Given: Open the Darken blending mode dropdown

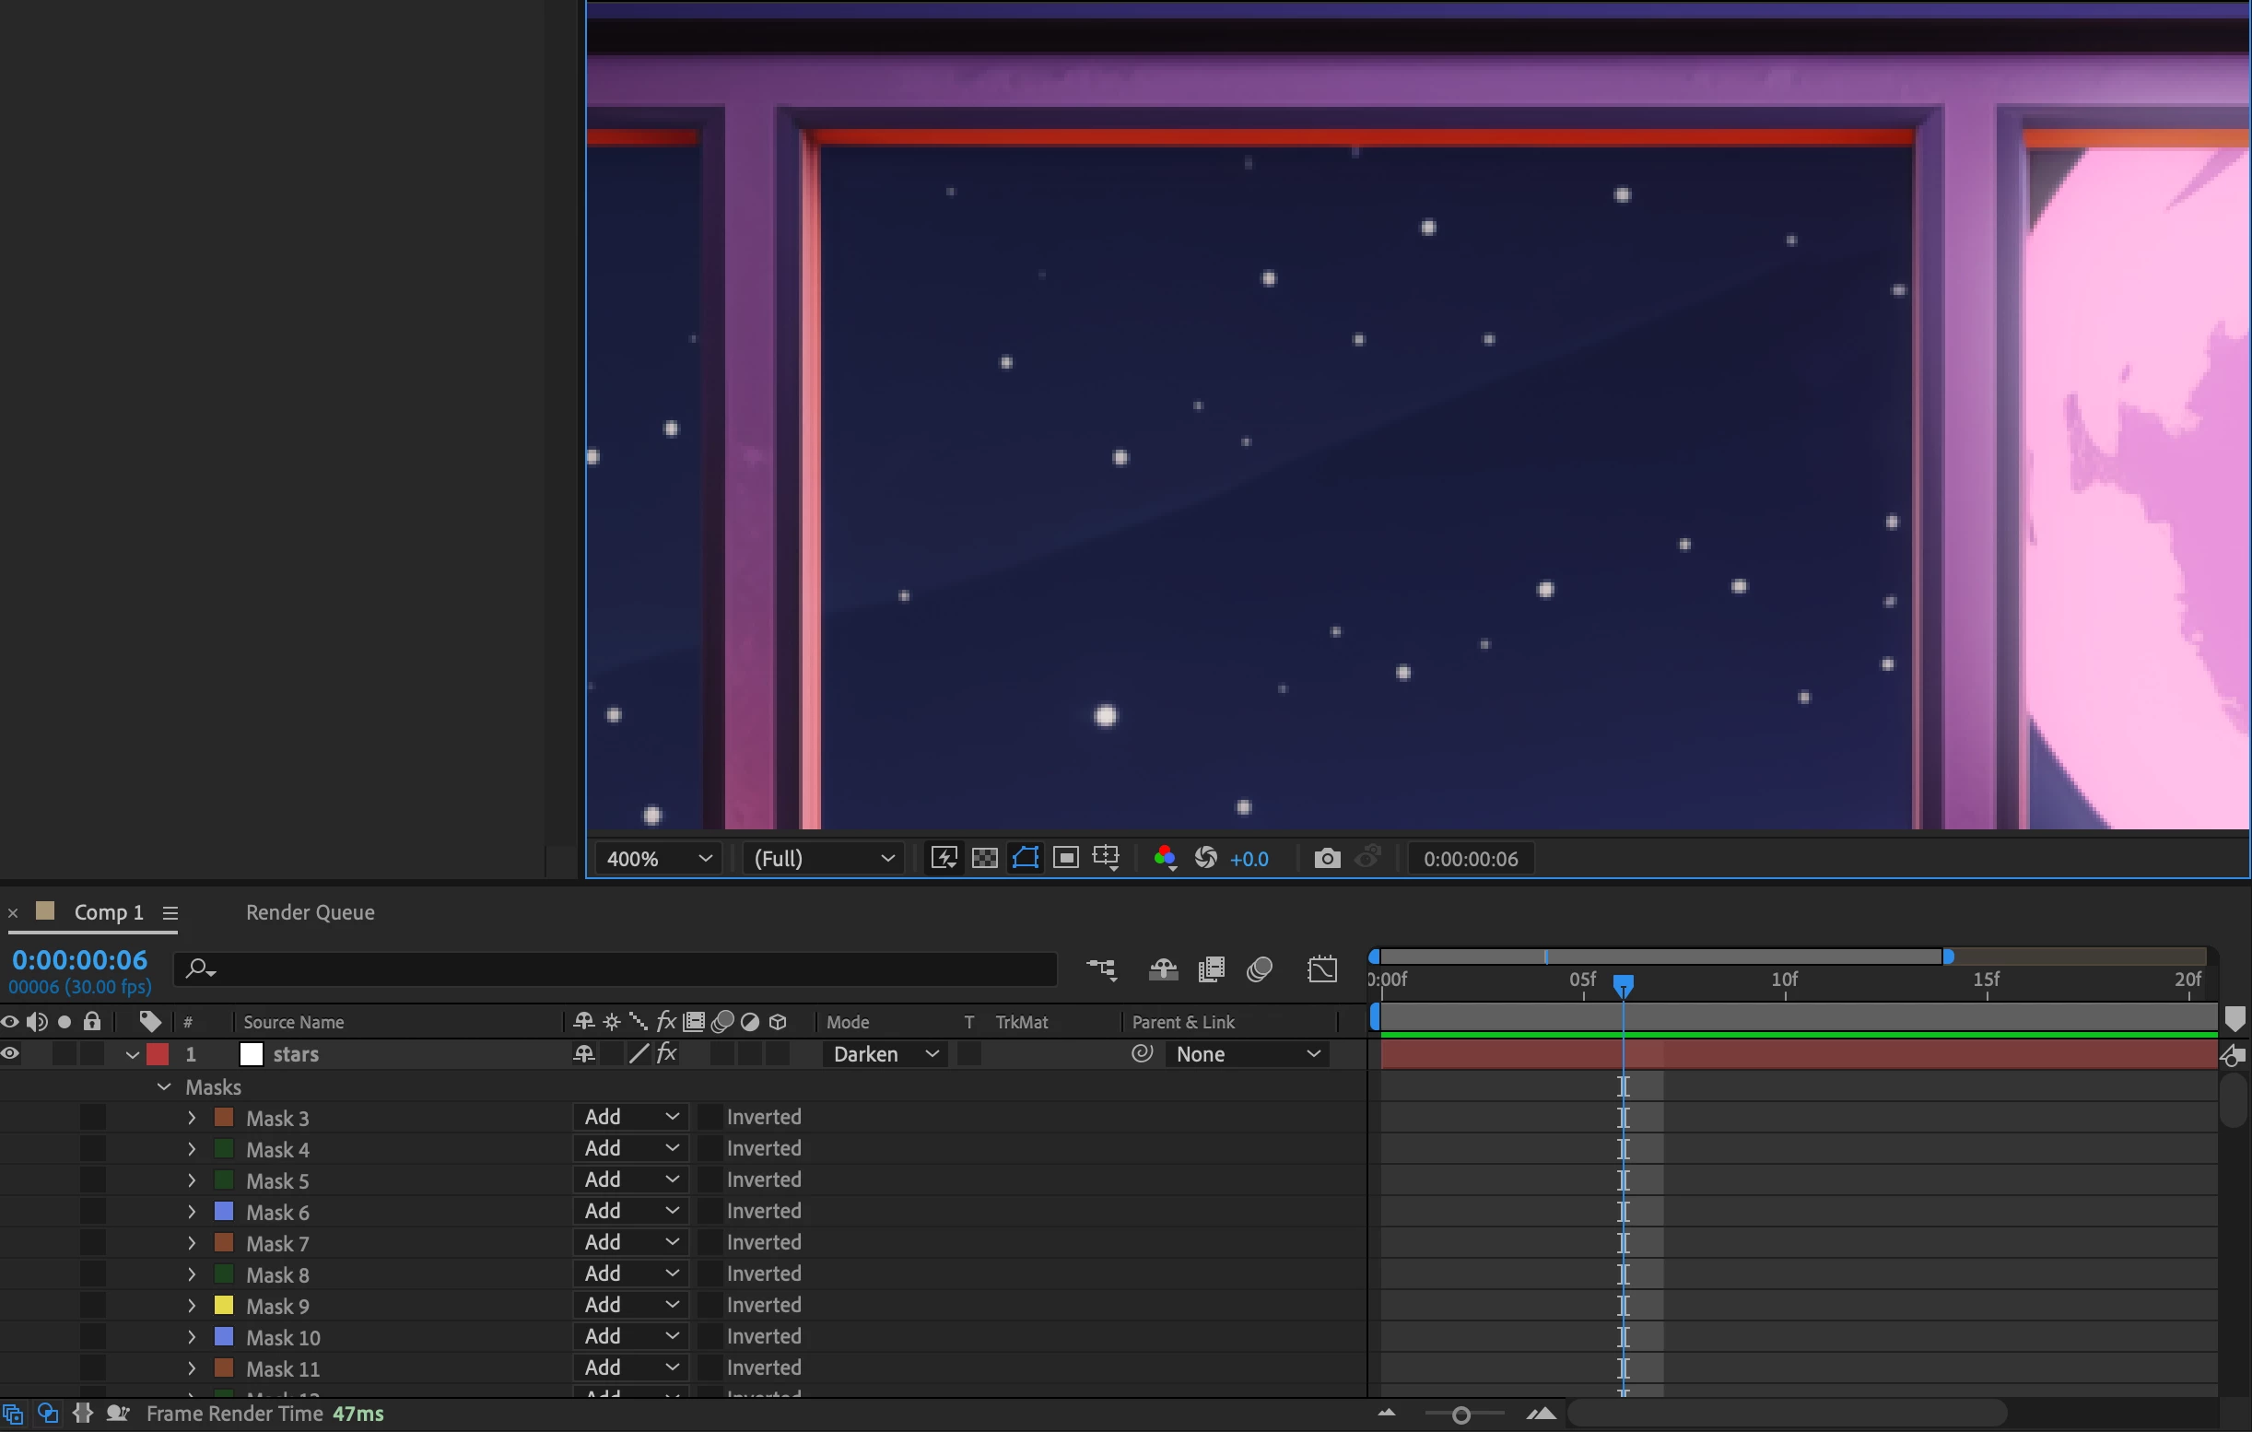Looking at the screenshot, I should pos(885,1054).
